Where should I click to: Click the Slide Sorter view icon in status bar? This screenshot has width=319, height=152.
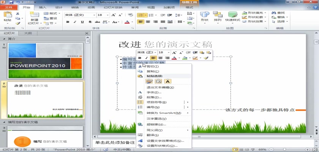[x=241, y=150]
